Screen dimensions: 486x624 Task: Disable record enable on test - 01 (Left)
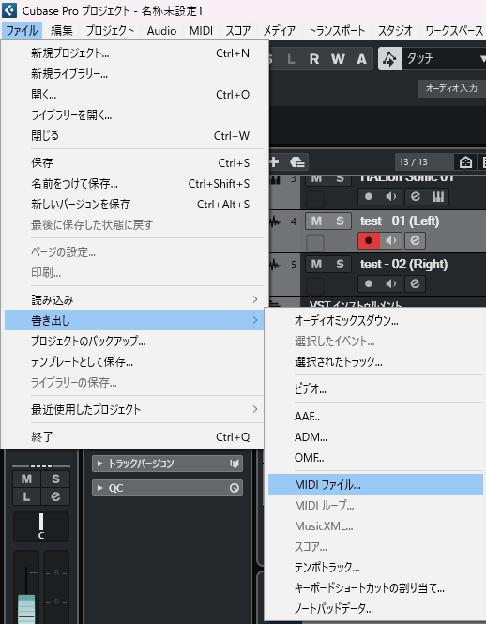369,240
